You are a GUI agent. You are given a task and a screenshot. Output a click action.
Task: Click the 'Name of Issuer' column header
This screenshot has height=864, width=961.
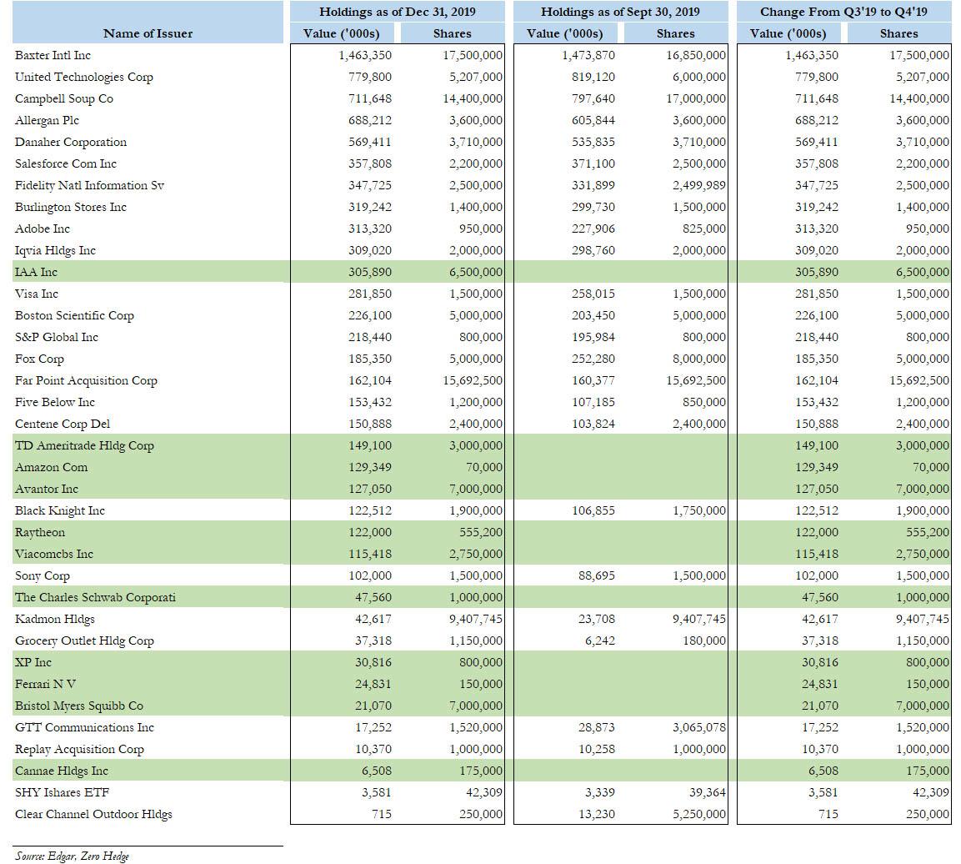click(x=148, y=33)
